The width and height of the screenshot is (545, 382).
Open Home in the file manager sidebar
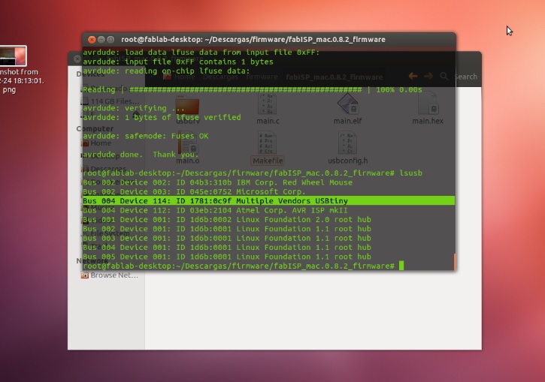[96, 143]
